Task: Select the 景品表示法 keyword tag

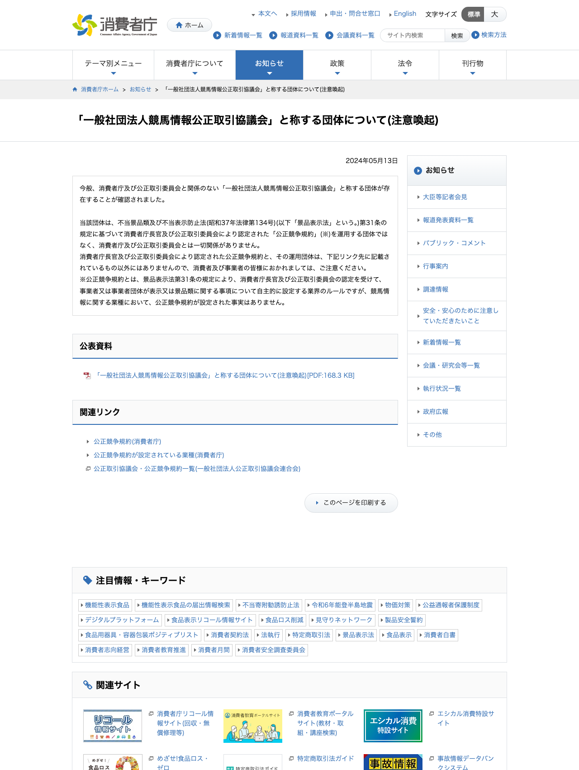Action: tap(356, 635)
